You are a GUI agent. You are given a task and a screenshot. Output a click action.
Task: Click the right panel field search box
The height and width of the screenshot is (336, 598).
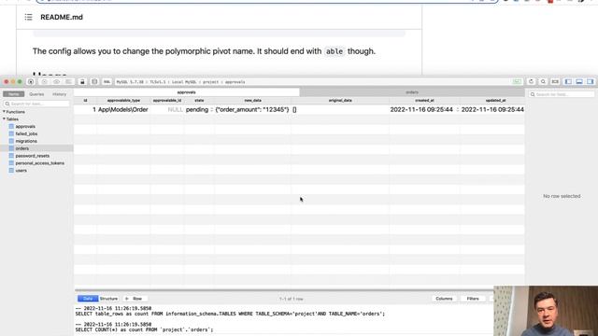pos(562,94)
